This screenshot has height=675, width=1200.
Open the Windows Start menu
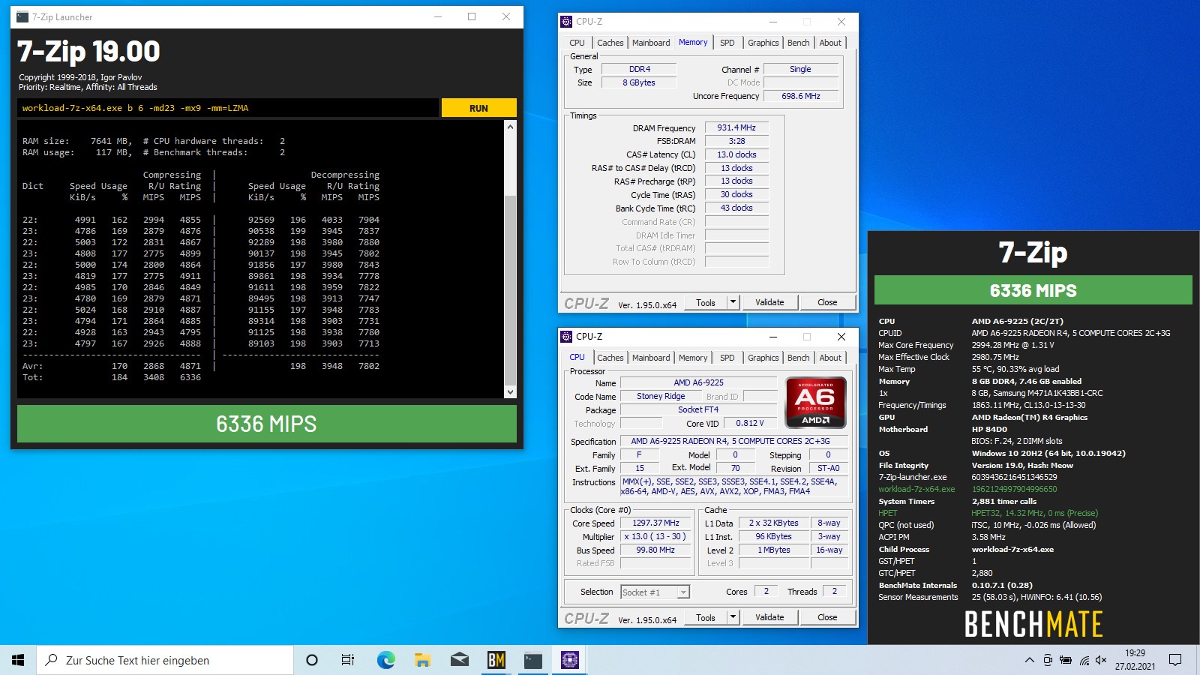point(18,660)
